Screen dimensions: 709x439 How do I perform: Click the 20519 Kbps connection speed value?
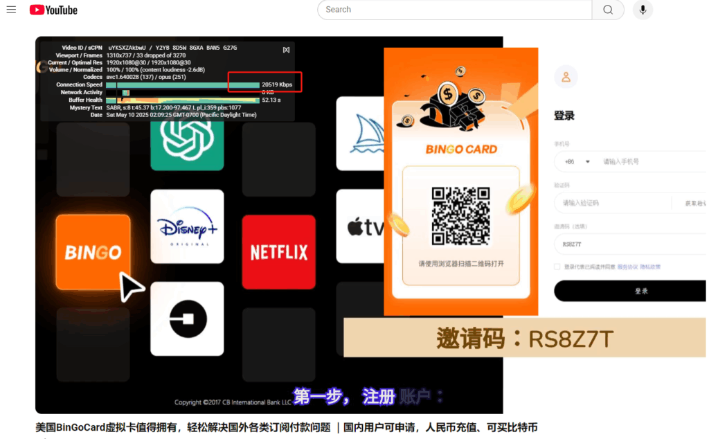pos(277,84)
